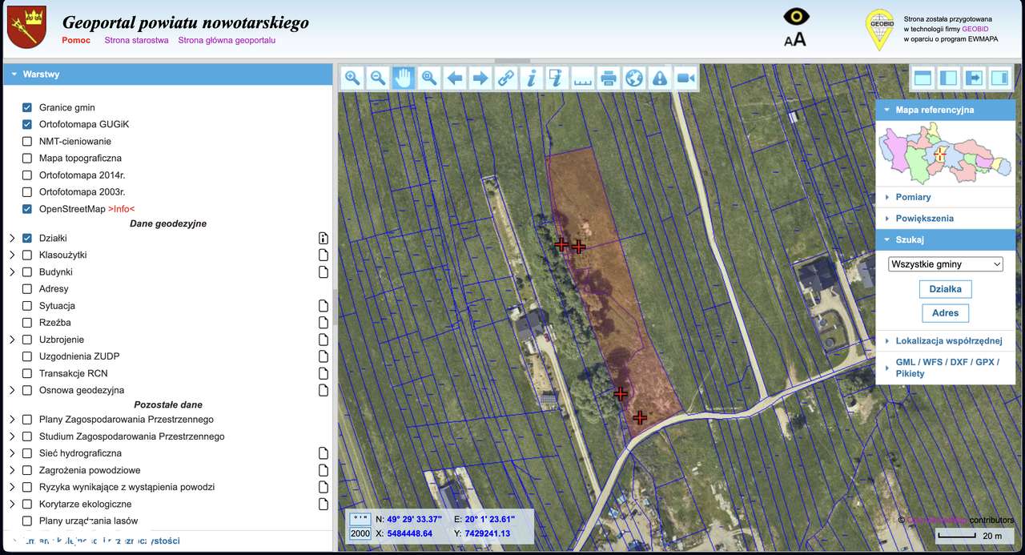Click the degrees coordinate format button
Image resolution: width=1025 pixels, height=555 pixels.
click(360, 519)
